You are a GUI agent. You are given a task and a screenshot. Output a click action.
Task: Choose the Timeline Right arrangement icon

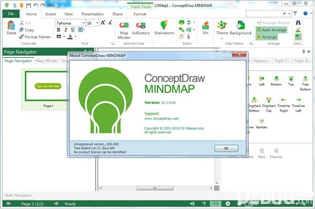[283, 100]
